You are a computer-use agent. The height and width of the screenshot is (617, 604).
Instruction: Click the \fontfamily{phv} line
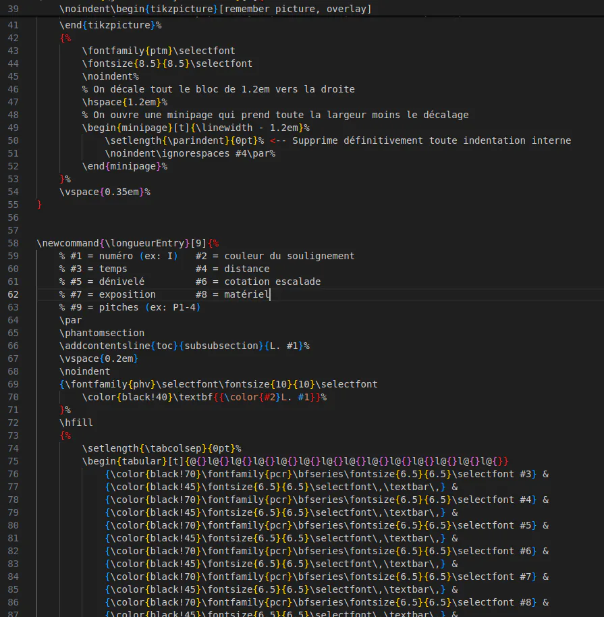(x=219, y=385)
